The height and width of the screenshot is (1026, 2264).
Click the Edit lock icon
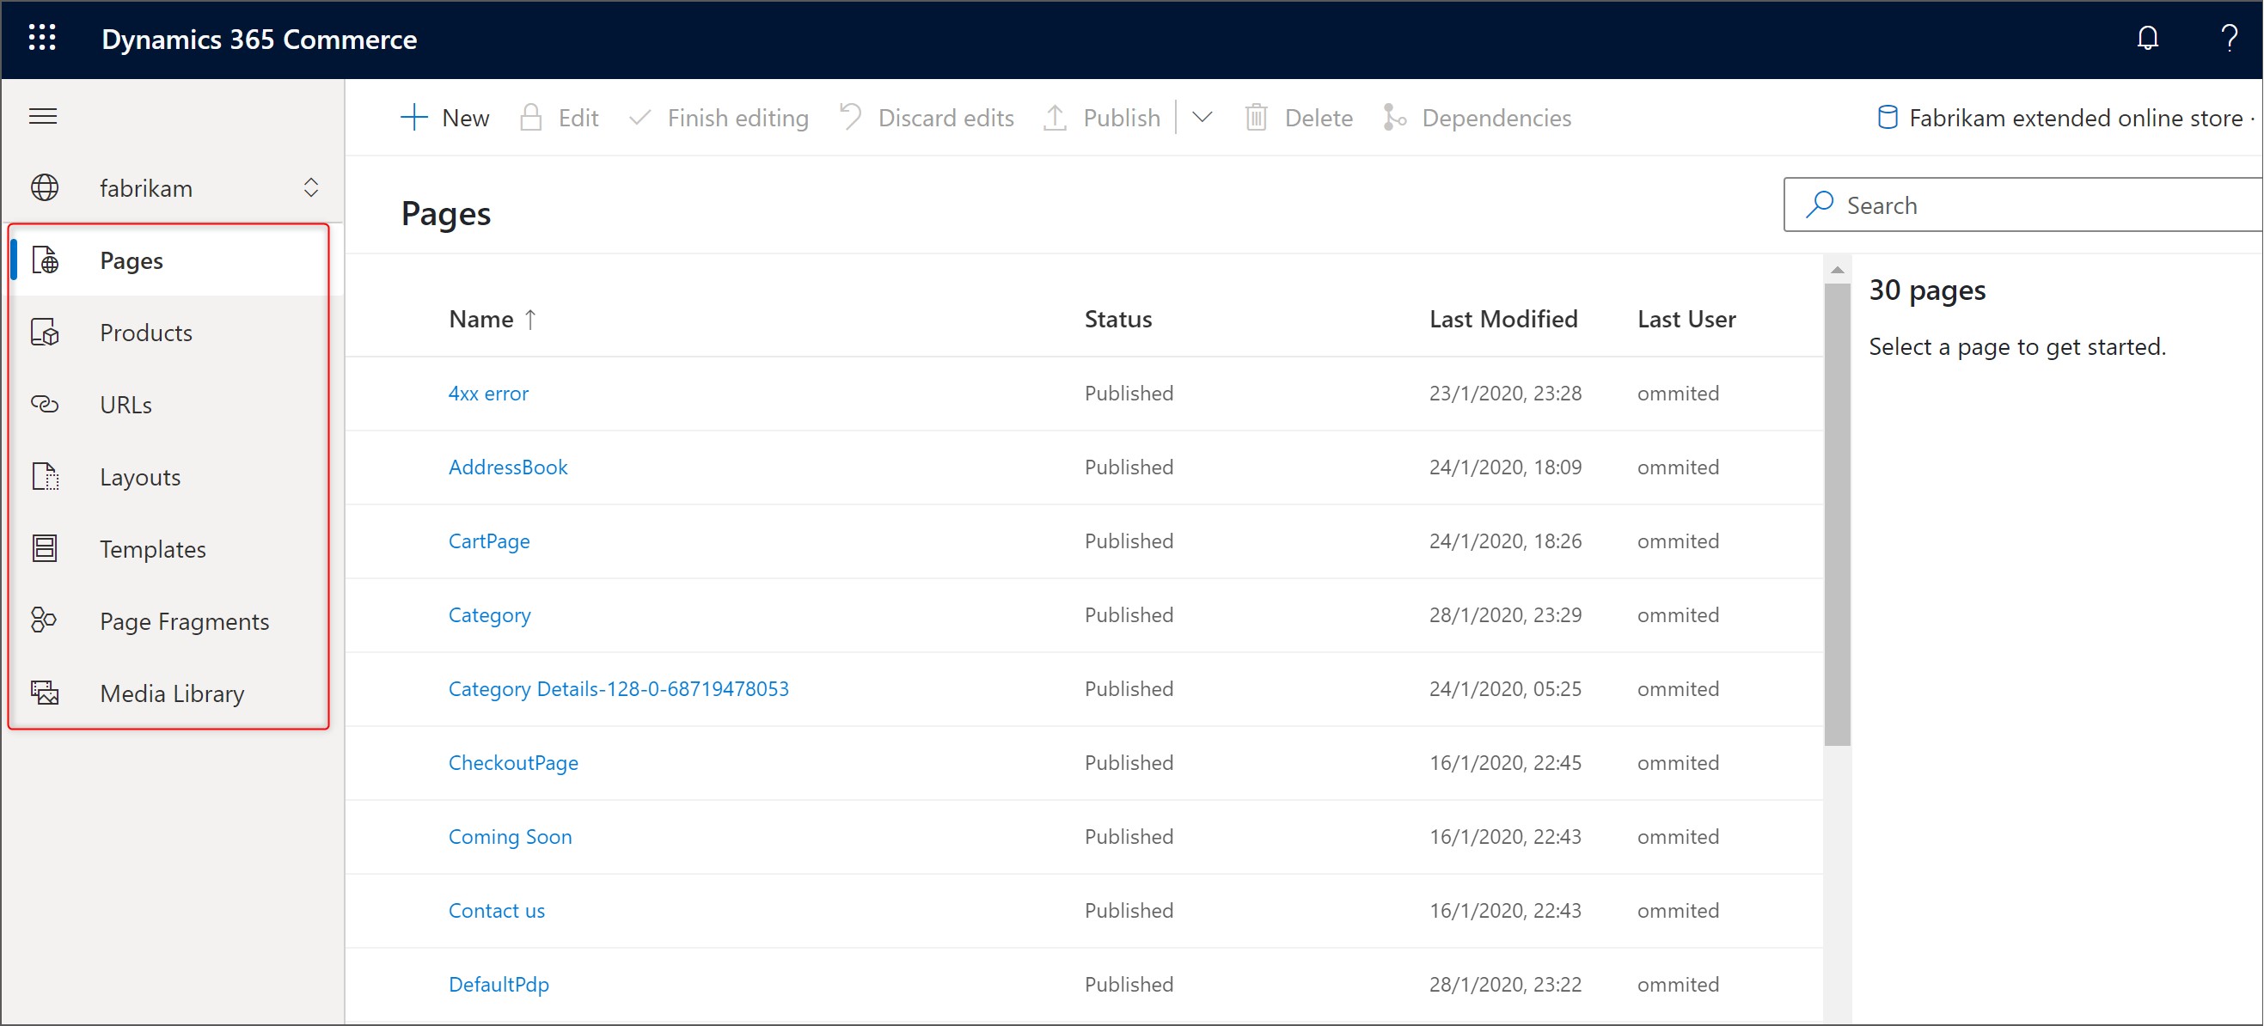click(x=531, y=117)
